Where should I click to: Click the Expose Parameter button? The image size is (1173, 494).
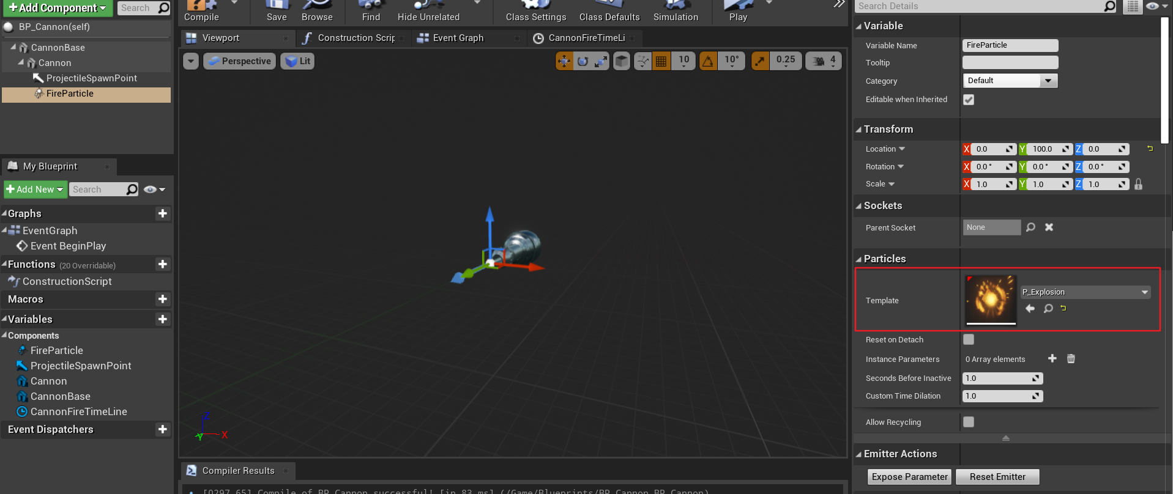pyautogui.click(x=909, y=477)
